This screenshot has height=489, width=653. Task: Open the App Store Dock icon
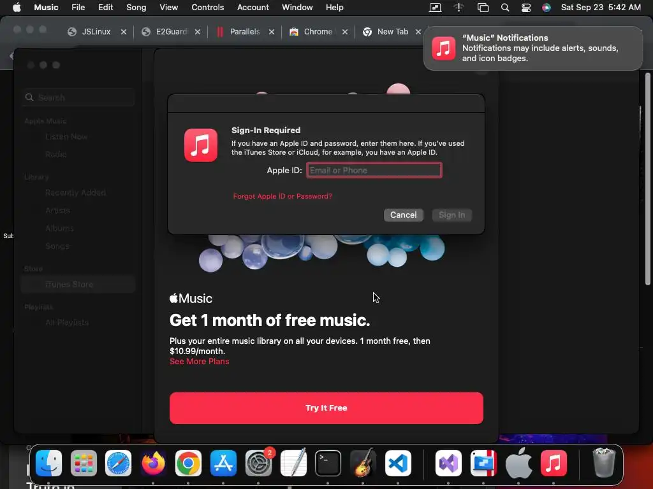pos(223,464)
